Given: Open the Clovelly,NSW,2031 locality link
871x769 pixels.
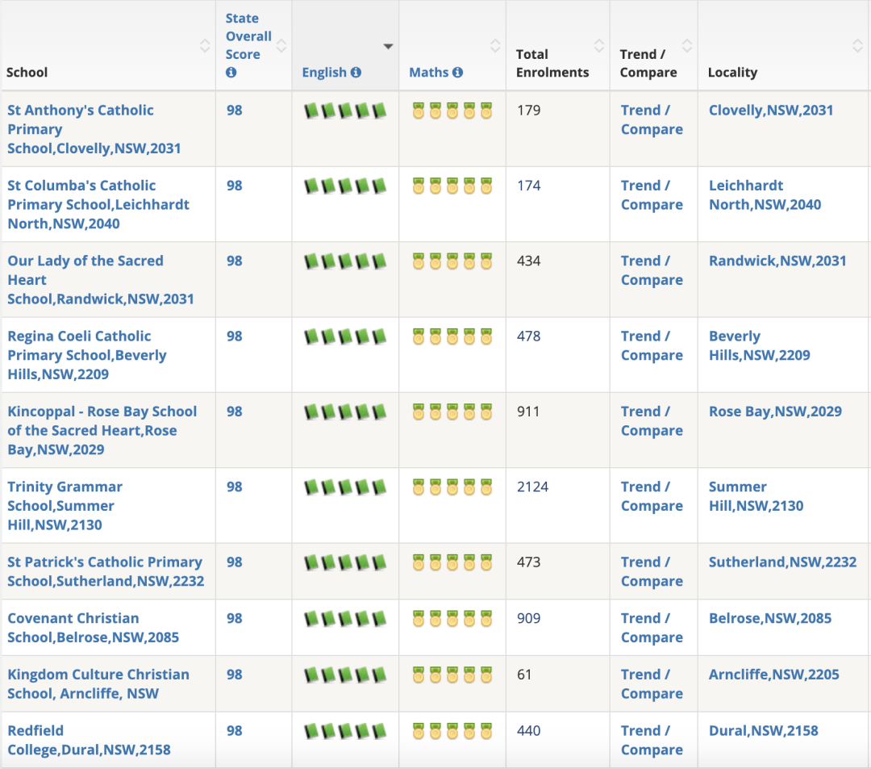Looking at the screenshot, I should (x=771, y=110).
